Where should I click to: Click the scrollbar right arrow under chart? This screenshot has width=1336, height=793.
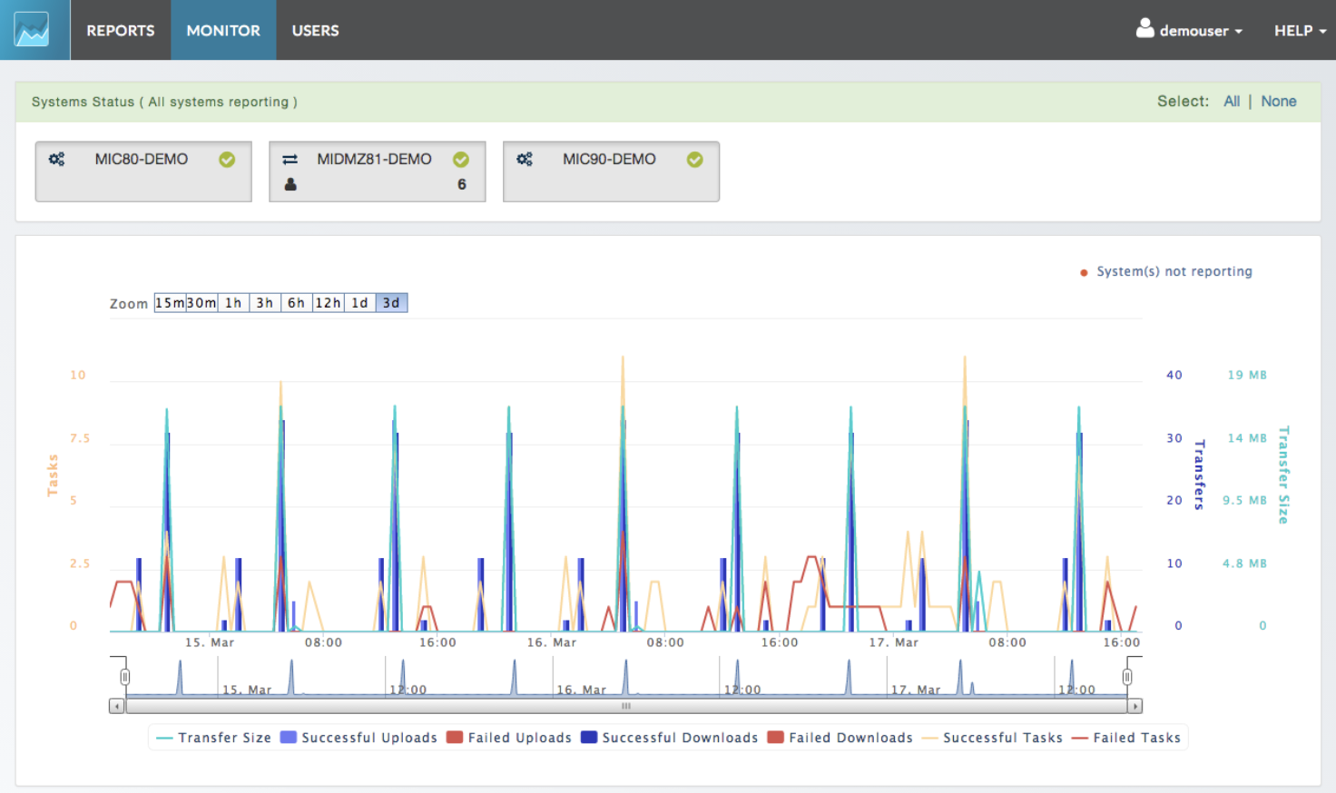(1135, 706)
